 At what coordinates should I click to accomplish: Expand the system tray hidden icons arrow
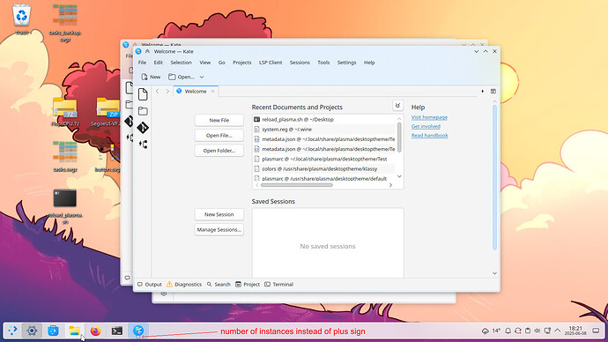coord(557,331)
